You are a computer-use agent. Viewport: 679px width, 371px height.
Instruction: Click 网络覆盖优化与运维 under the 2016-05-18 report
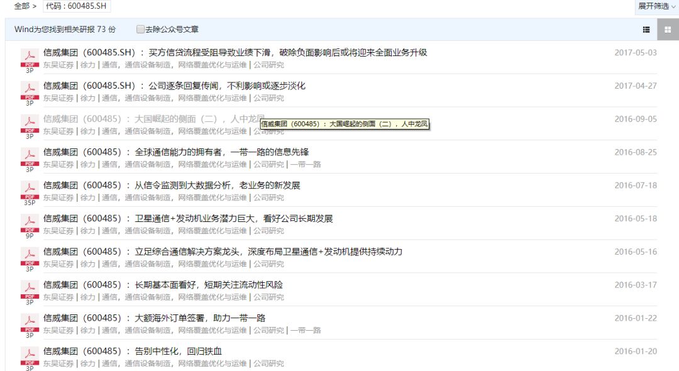pyautogui.click(x=213, y=231)
